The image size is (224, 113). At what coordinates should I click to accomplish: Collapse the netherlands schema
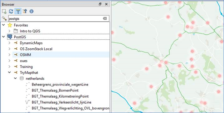pos(15,78)
